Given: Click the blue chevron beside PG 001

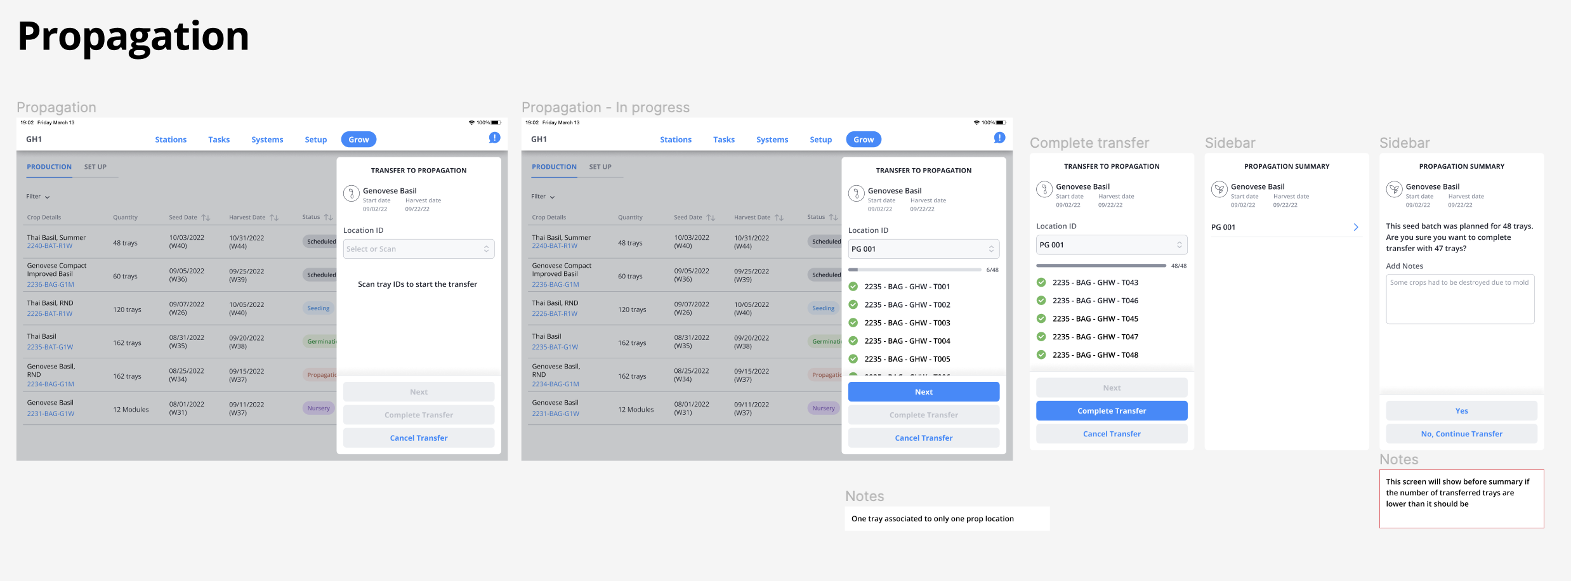Looking at the screenshot, I should 1356,227.
